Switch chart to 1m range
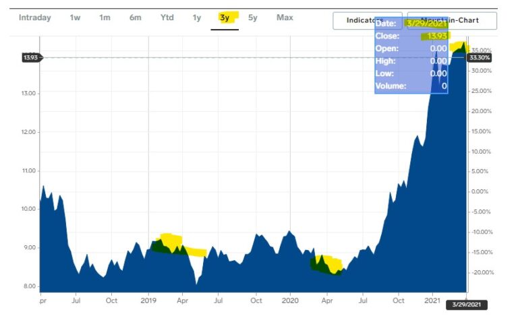 (105, 18)
